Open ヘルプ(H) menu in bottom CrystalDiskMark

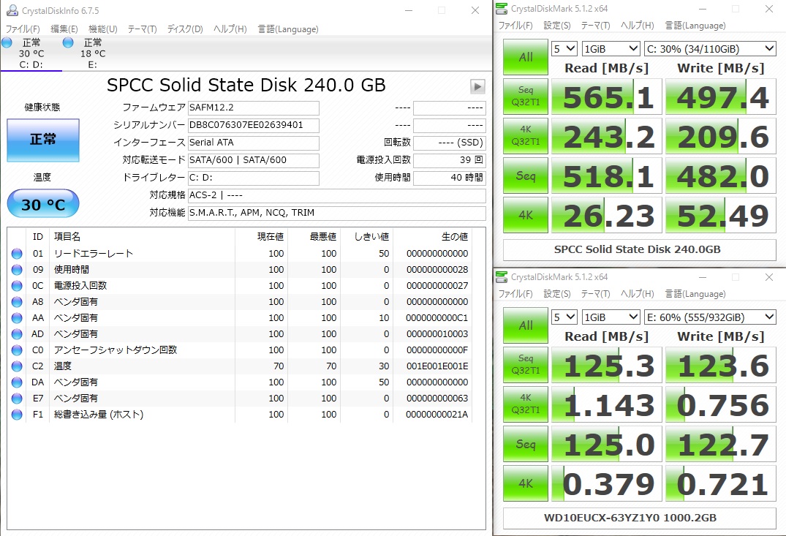[637, 294]
